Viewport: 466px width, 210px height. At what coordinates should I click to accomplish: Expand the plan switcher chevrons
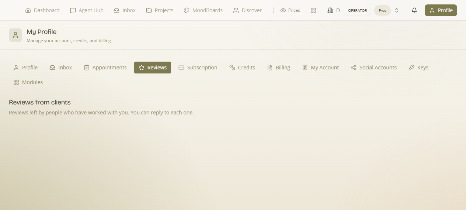point(397,10)
